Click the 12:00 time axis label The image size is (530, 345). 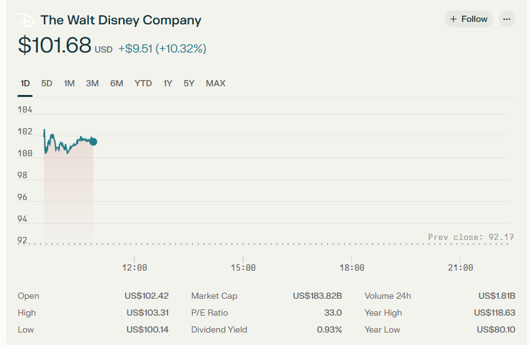tap(134, 267)
